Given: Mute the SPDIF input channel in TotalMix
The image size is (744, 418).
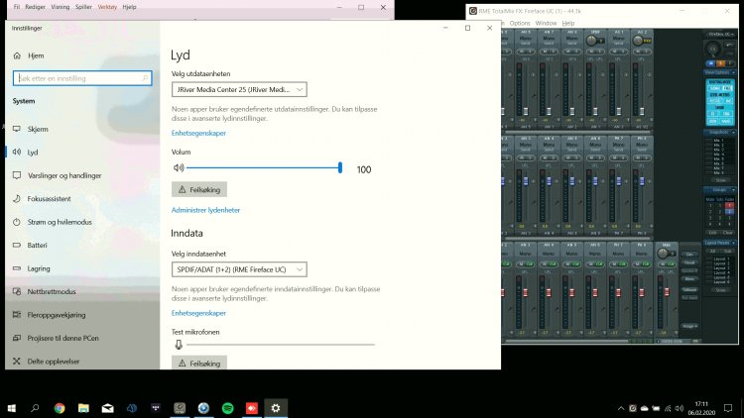Looking at the screenshot, I should point(591,52).
